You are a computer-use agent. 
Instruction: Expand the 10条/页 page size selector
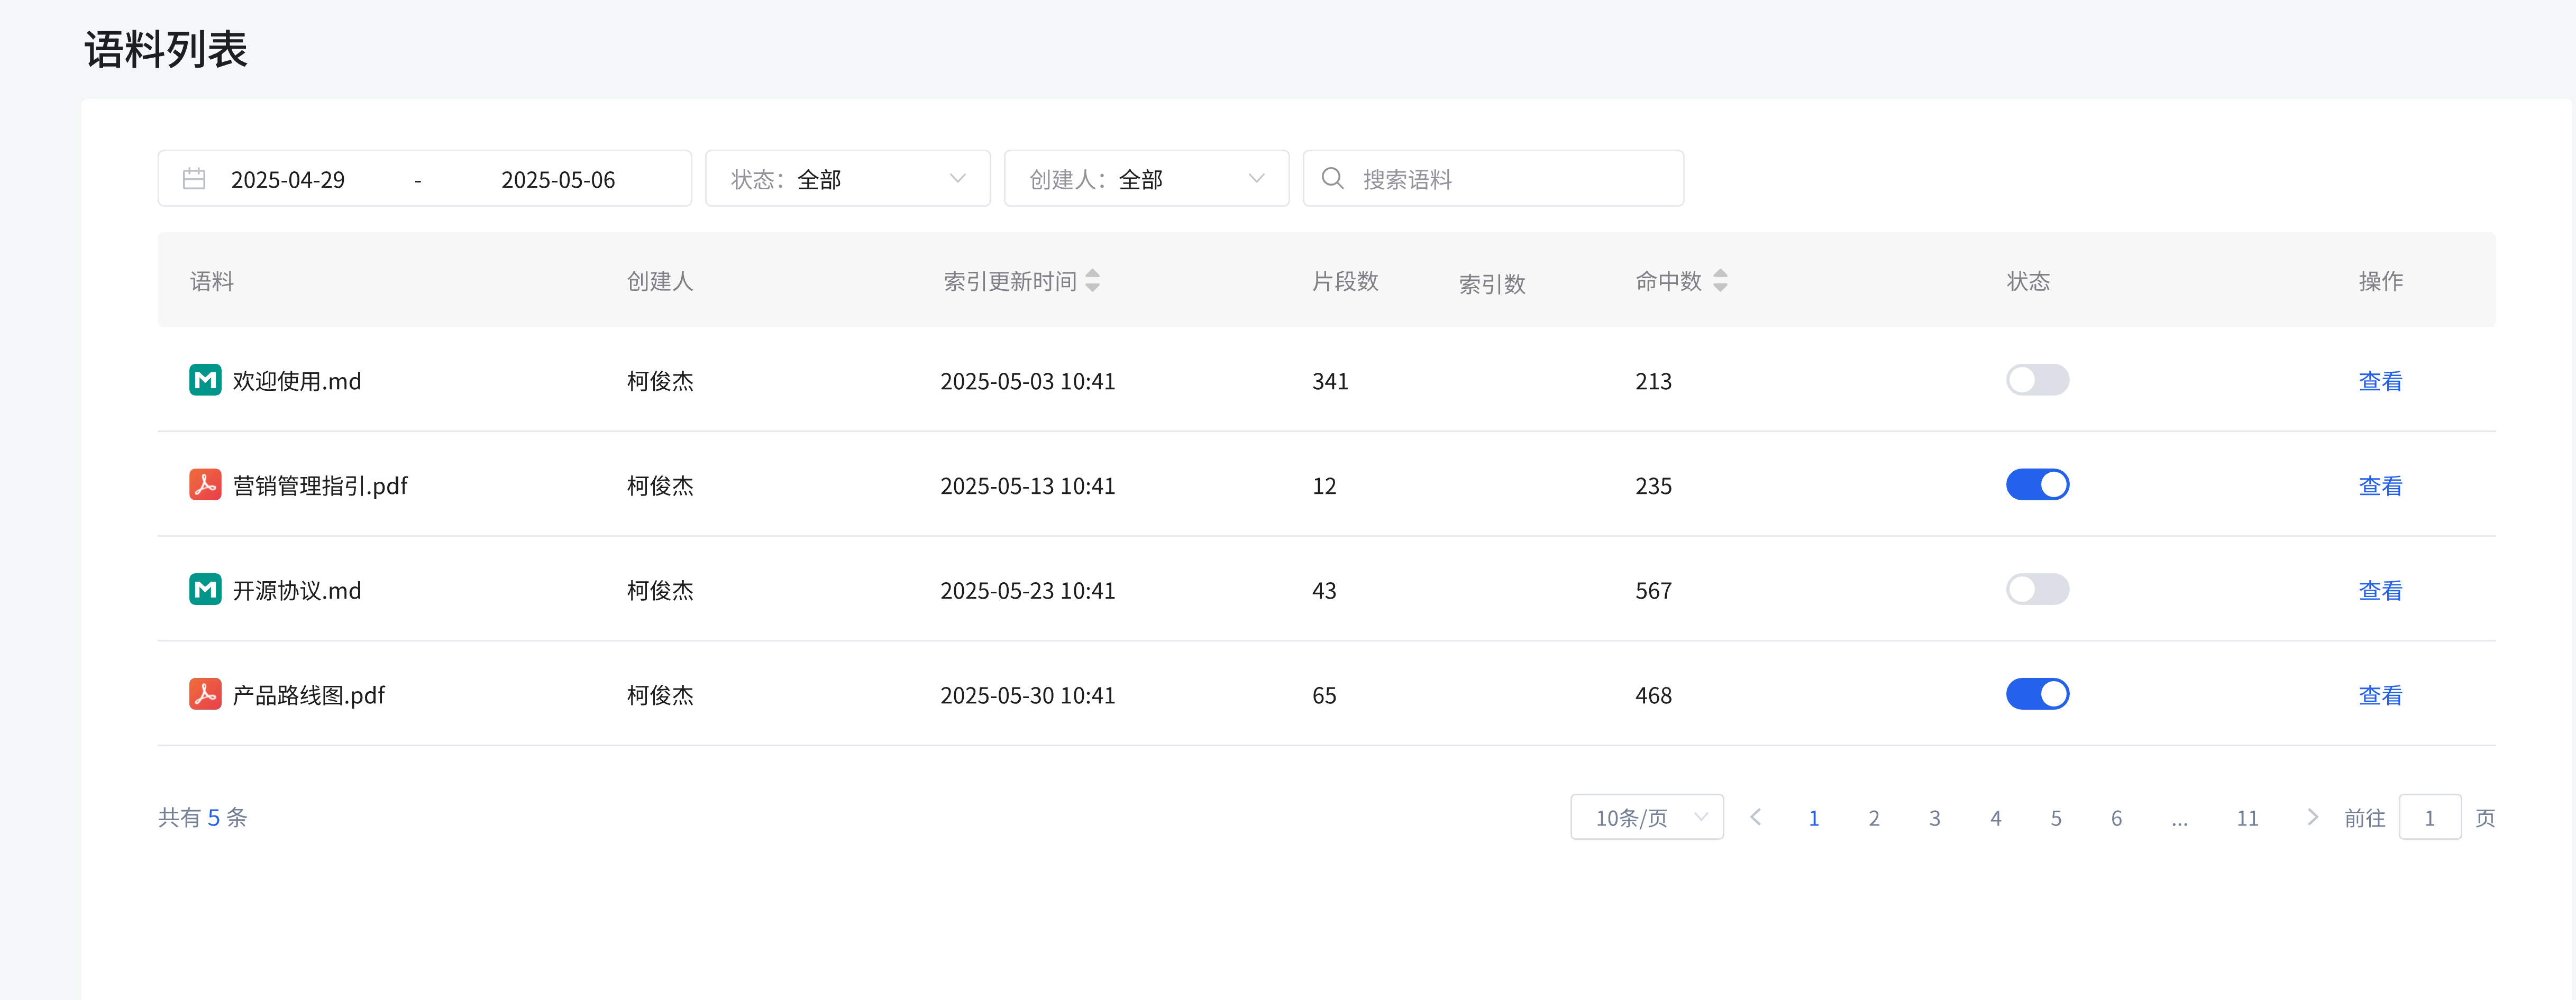pyautogui.click(x=1646, y=818)
